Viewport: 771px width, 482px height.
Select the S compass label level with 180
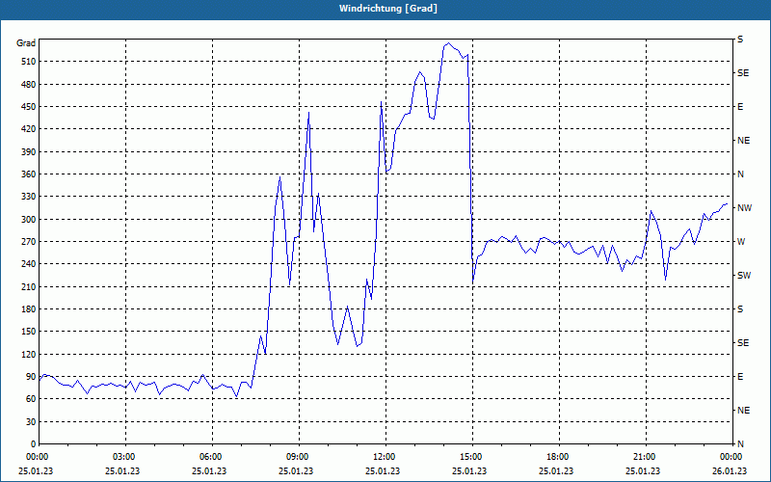(x=740, y=309)
